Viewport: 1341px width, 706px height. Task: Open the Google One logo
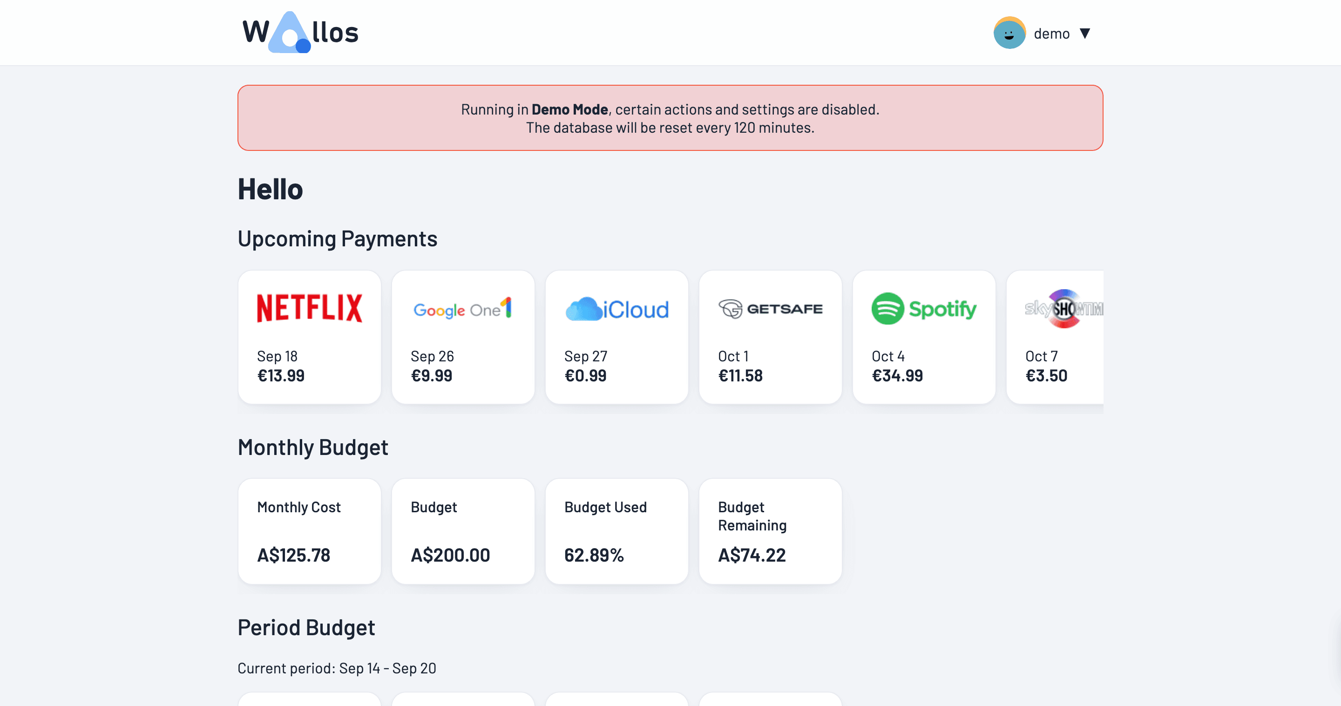[x=463, y=308]
